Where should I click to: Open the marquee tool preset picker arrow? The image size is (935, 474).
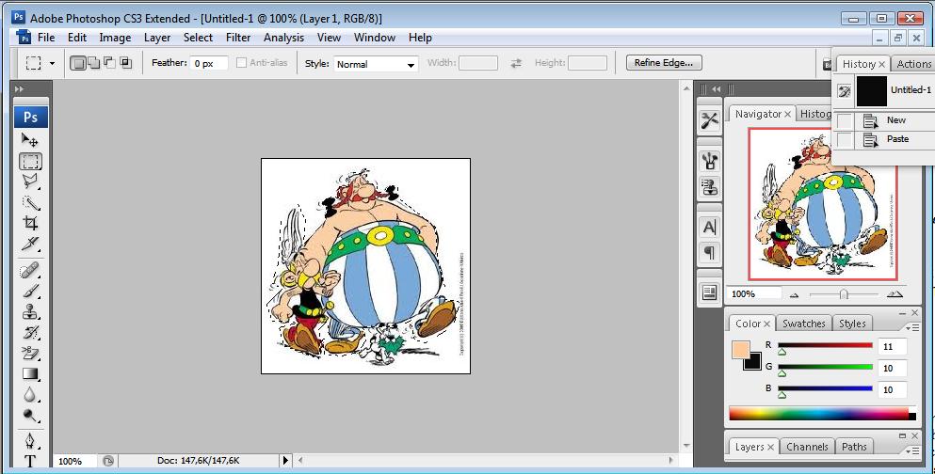[52, 63]
